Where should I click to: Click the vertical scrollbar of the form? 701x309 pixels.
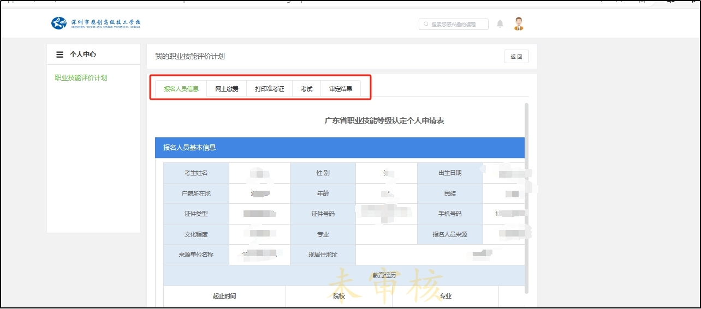pyautogui.click(x=526, y=196)
